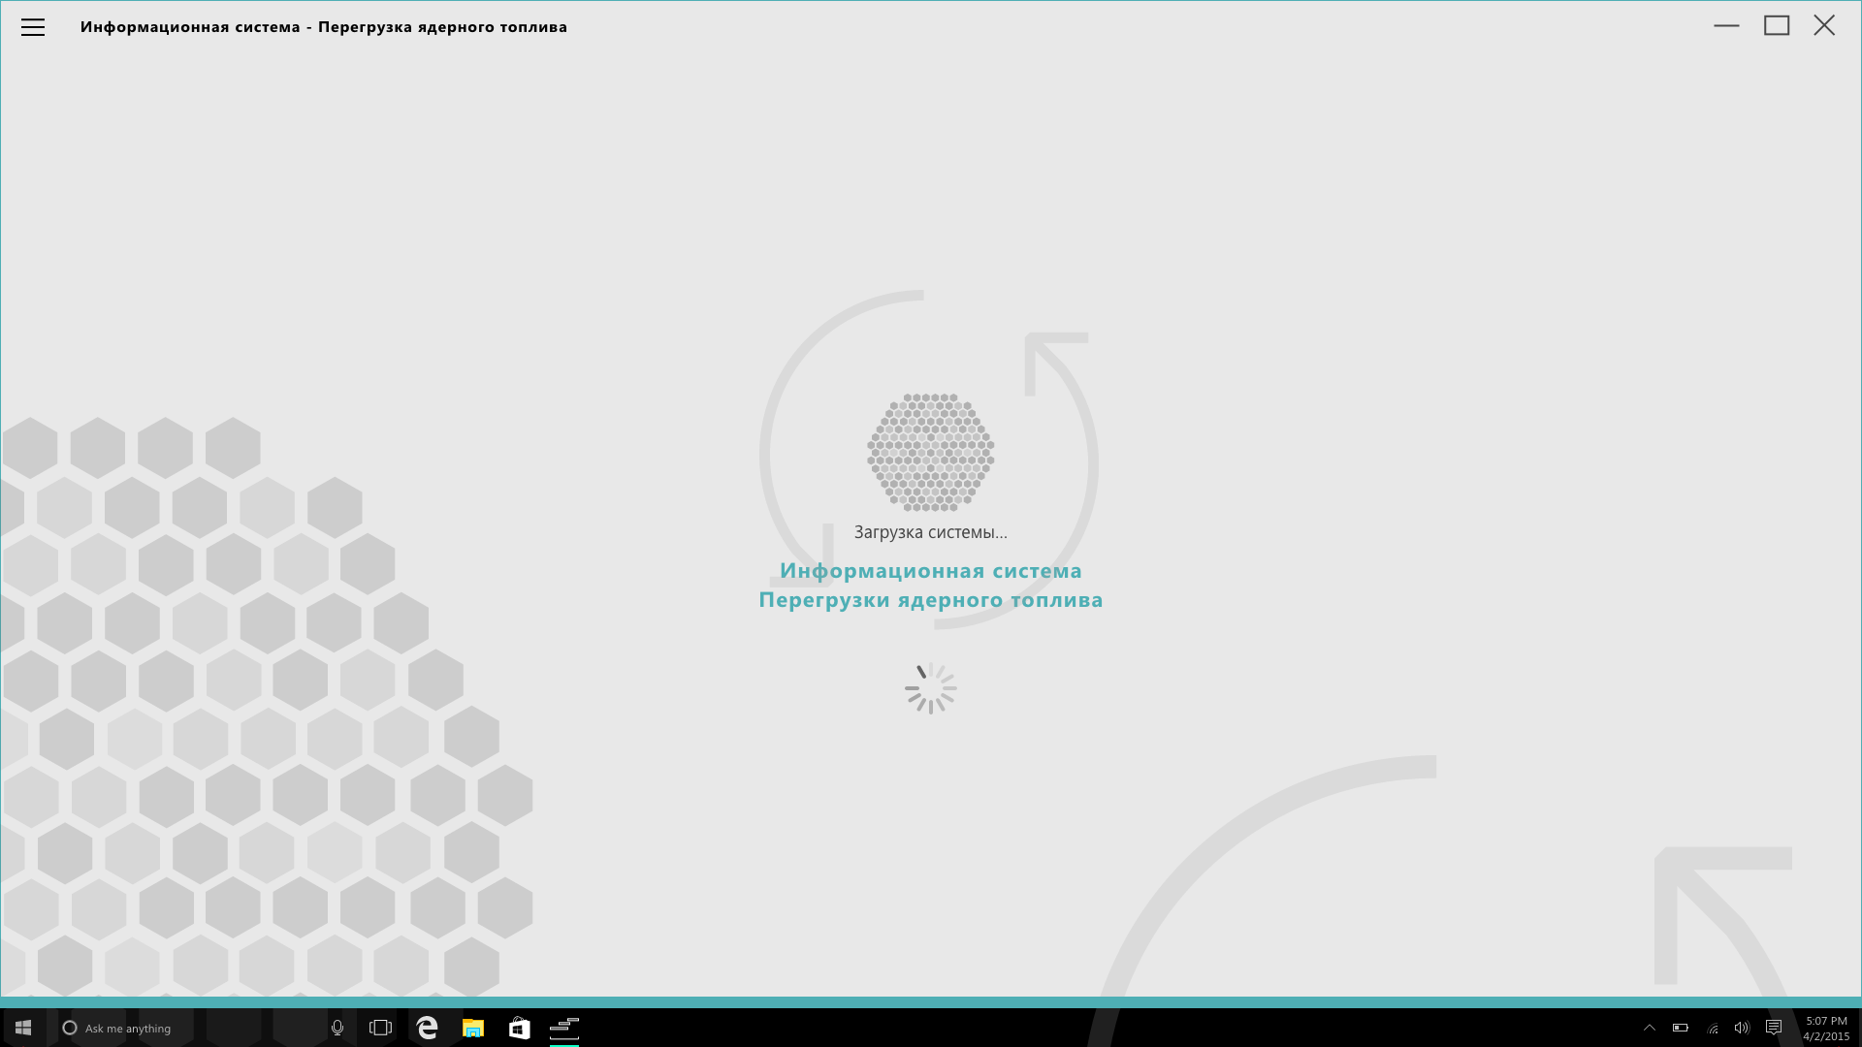Viewport: 1862px width, 1047px height.
Task: Minimize the application window
Action: (1726, 26)
